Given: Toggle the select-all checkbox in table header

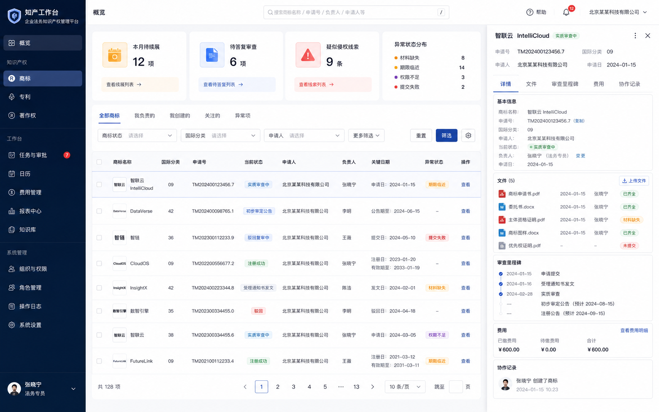Looking at the screenshot, I should click(x=99, y=162).
